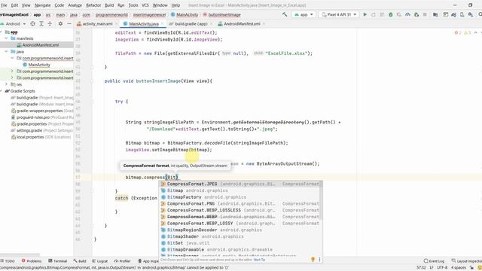Click LF line separator in status bar
This screenshot has height=271, width=482.
pyautogui.click(x=432, y=268)
